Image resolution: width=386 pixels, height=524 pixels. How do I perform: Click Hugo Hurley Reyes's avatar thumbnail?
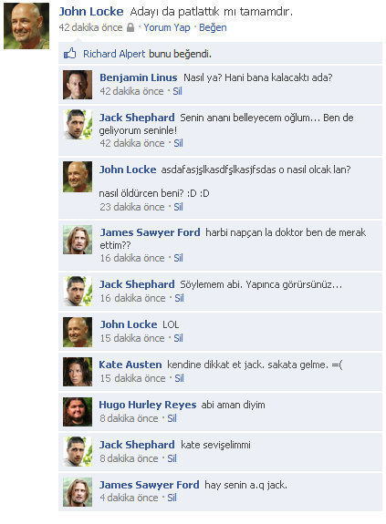tap(78, 412)
